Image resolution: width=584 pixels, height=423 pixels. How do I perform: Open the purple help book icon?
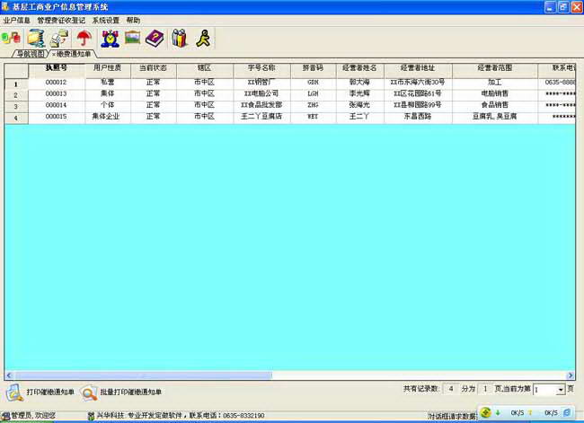[x=155, y=39]
